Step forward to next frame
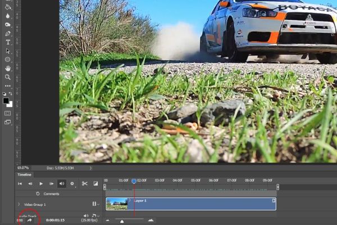The width and height of the screenshot is (337, 225). (x=51, y=184)
